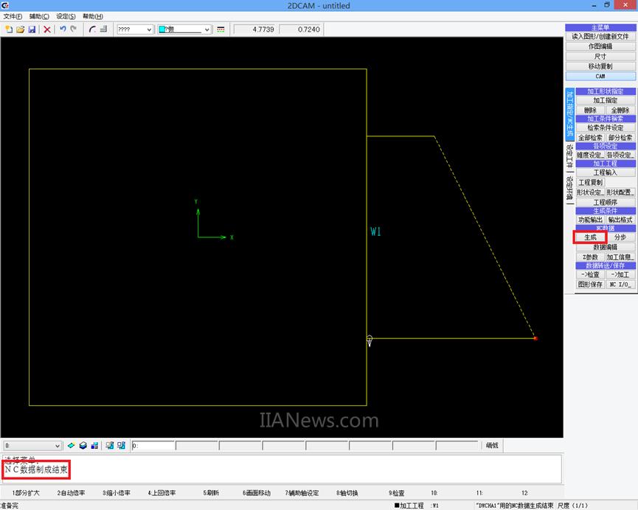Click the line style icon beside color dropdown
638x510 pixels.
[x=221, y=29]
